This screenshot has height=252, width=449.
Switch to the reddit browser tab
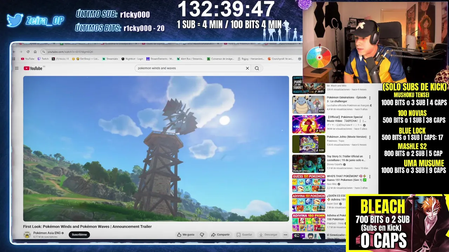pos(282,44)
